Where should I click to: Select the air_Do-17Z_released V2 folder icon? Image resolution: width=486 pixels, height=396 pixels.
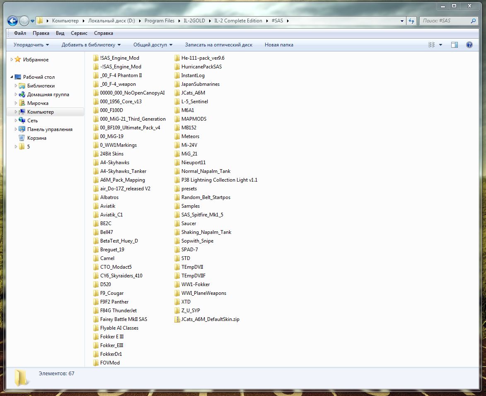pyautogui.click(x=96, y=189)
